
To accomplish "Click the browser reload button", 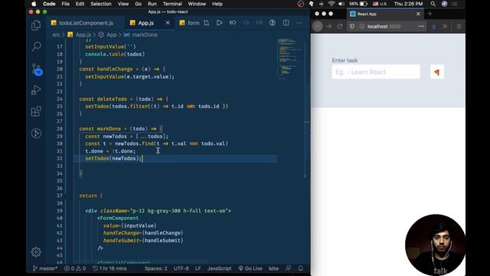I will coord(340,26).
